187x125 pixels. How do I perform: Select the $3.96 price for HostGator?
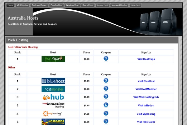coord(87,122)
